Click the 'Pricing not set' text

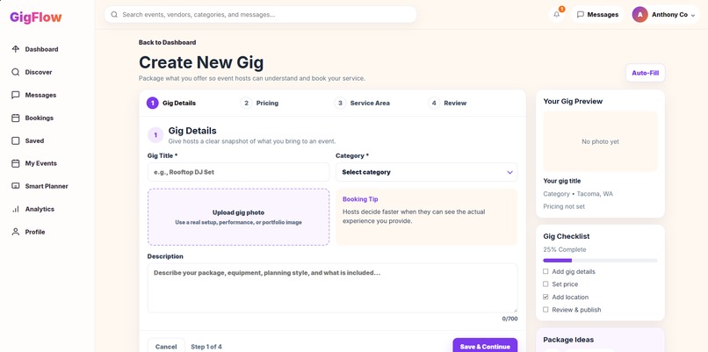tap(564, 206)
